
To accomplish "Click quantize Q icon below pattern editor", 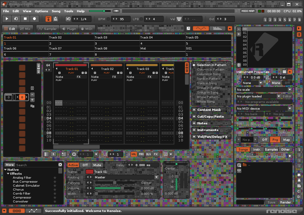I will (74, 154).
